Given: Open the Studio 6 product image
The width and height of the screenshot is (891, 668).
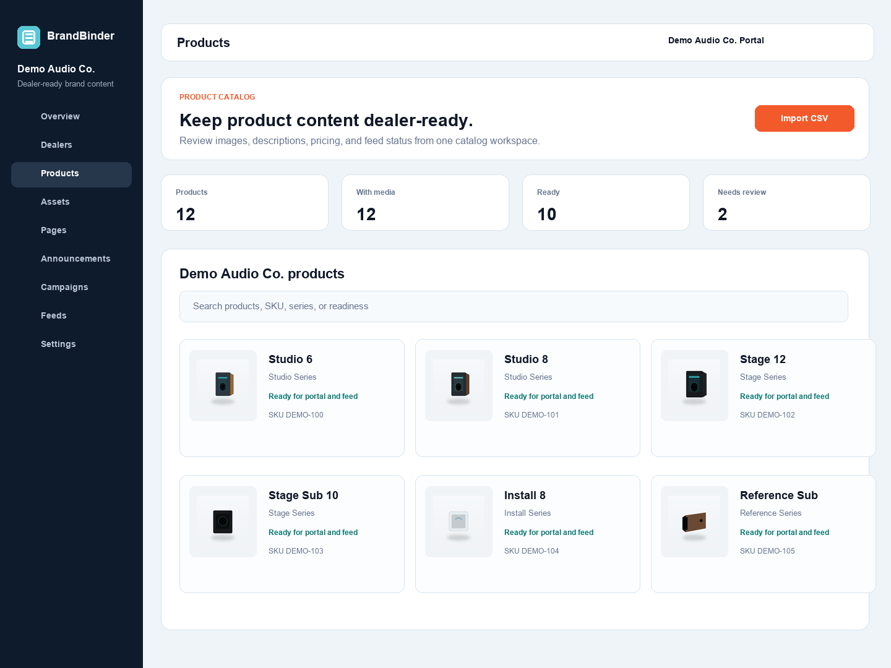Looking at the screenshot, I should pyautogui.click(x=223, y=385).
